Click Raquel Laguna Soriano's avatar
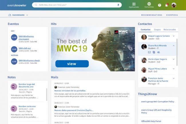 coord(144,37)
